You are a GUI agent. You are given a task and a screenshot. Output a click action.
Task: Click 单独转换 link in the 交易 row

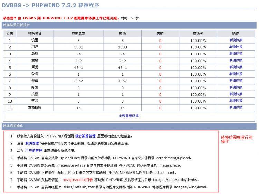coord(236,101)
